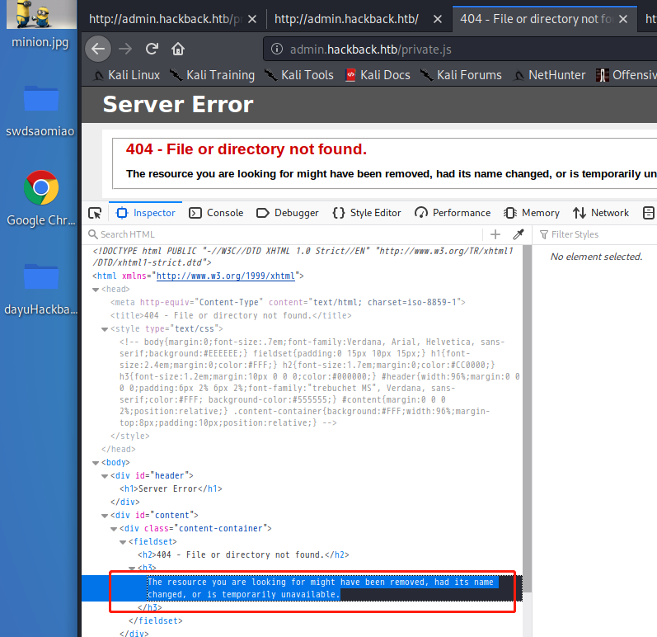
Task: Show site information icon in URL bar
Action: pos(276,49)
